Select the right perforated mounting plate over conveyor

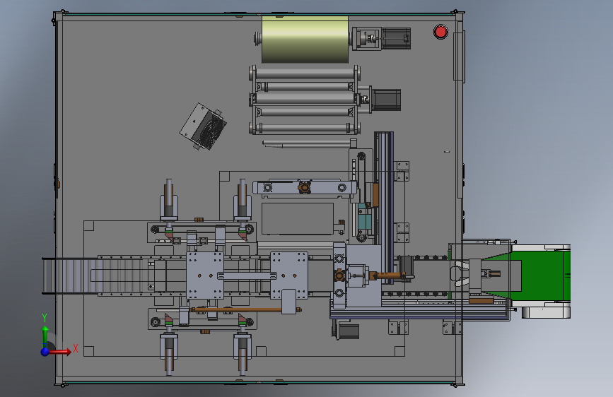click(x=289, y=275)
